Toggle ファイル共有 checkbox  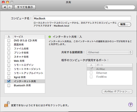(9, 49)
